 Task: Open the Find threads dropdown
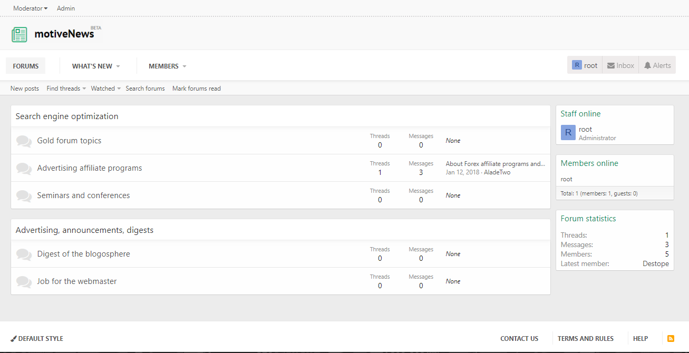pos(66,89)
